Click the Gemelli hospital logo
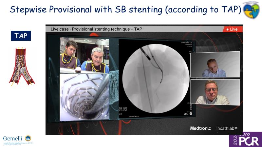Image resolution: width=262 pixels, height=147 pixels. pos(17,139)
